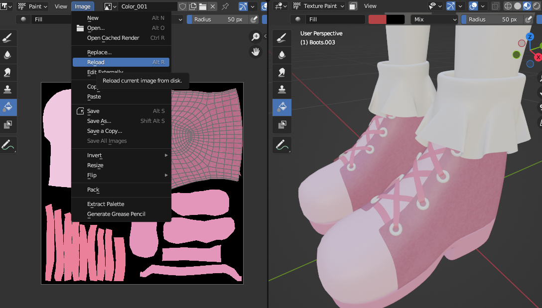Click black secondary color swatch
Viewport: 542px width, 308px height.
396,19
